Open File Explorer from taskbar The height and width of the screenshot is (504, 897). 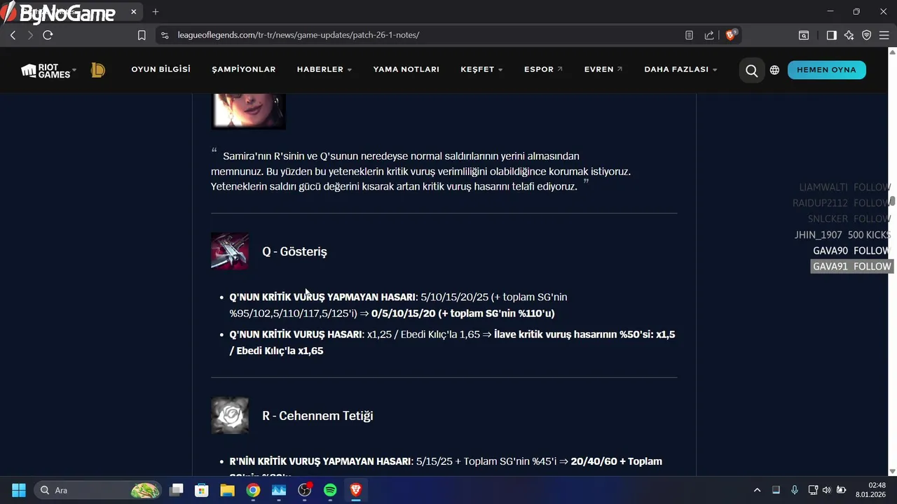point(227,490)
